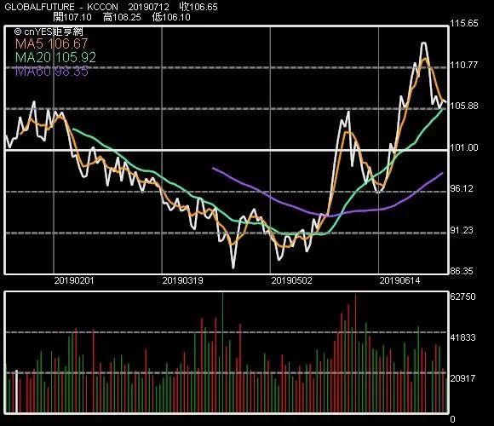
Task: Click the cnYES watermark text
Action: [x=49, y=32]
